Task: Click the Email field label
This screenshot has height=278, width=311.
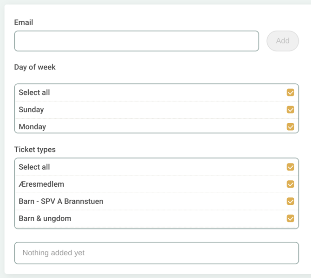Action: 24,22
